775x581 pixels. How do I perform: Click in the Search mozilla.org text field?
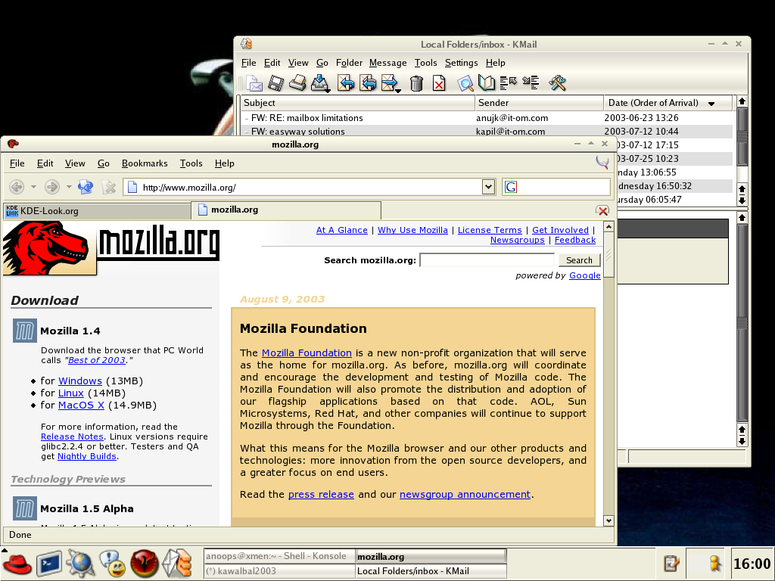[487, 260]
